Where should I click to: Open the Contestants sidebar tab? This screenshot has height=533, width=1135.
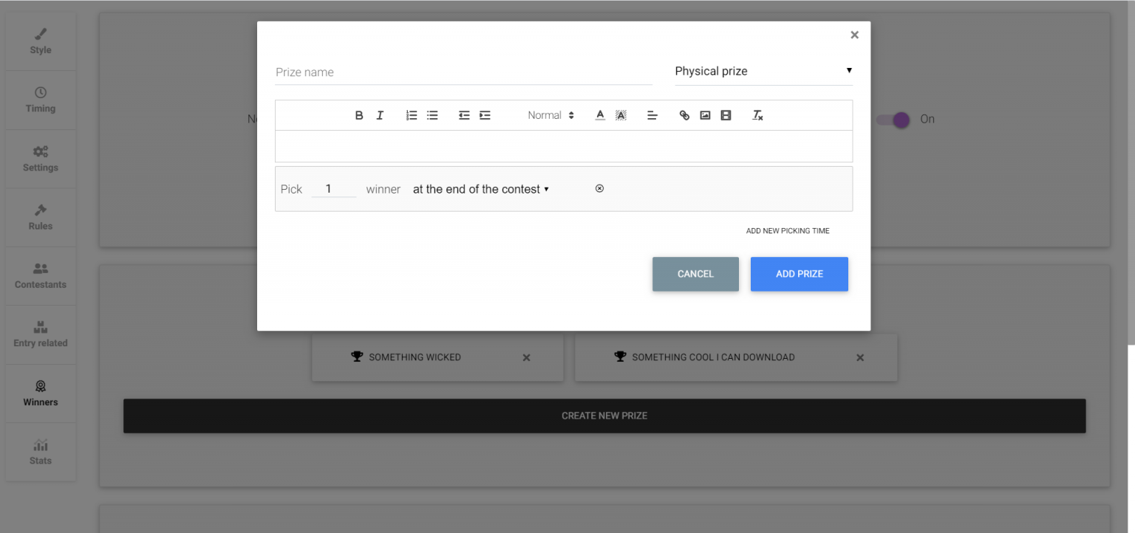pos(41,276)
